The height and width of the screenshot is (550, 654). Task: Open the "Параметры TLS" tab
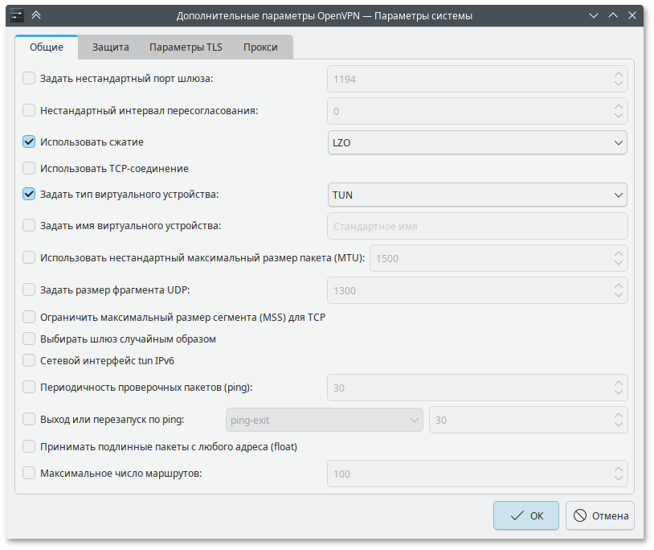coord(186,47)
